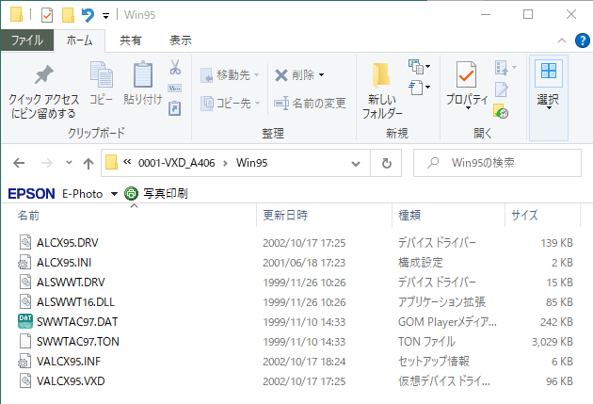Select file ALCX95.INI
This screenshot has height=404, width=593.
pos(64,262)
